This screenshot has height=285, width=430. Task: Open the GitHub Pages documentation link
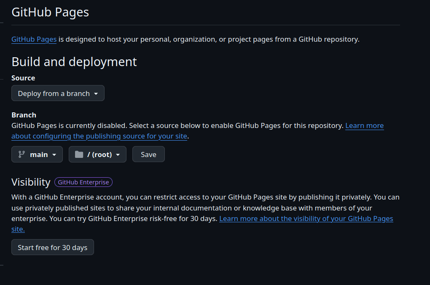34,40
